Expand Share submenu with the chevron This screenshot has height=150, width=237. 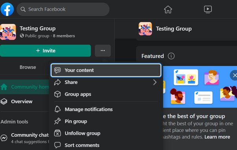coord(155,82)
